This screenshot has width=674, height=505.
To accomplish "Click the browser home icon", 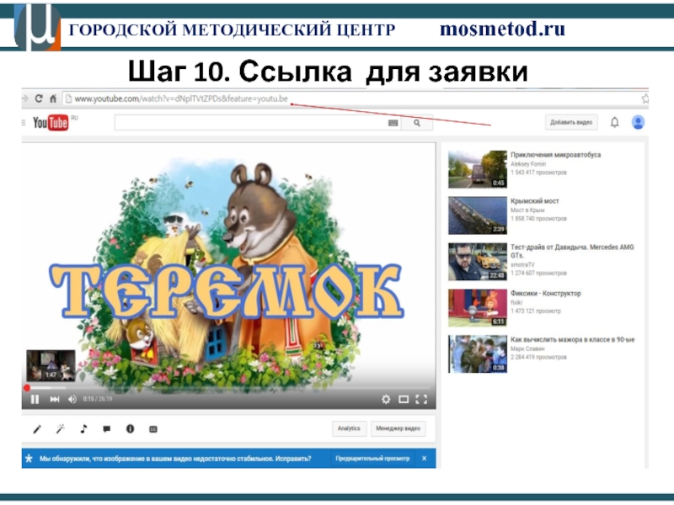I will click(53, 98).
